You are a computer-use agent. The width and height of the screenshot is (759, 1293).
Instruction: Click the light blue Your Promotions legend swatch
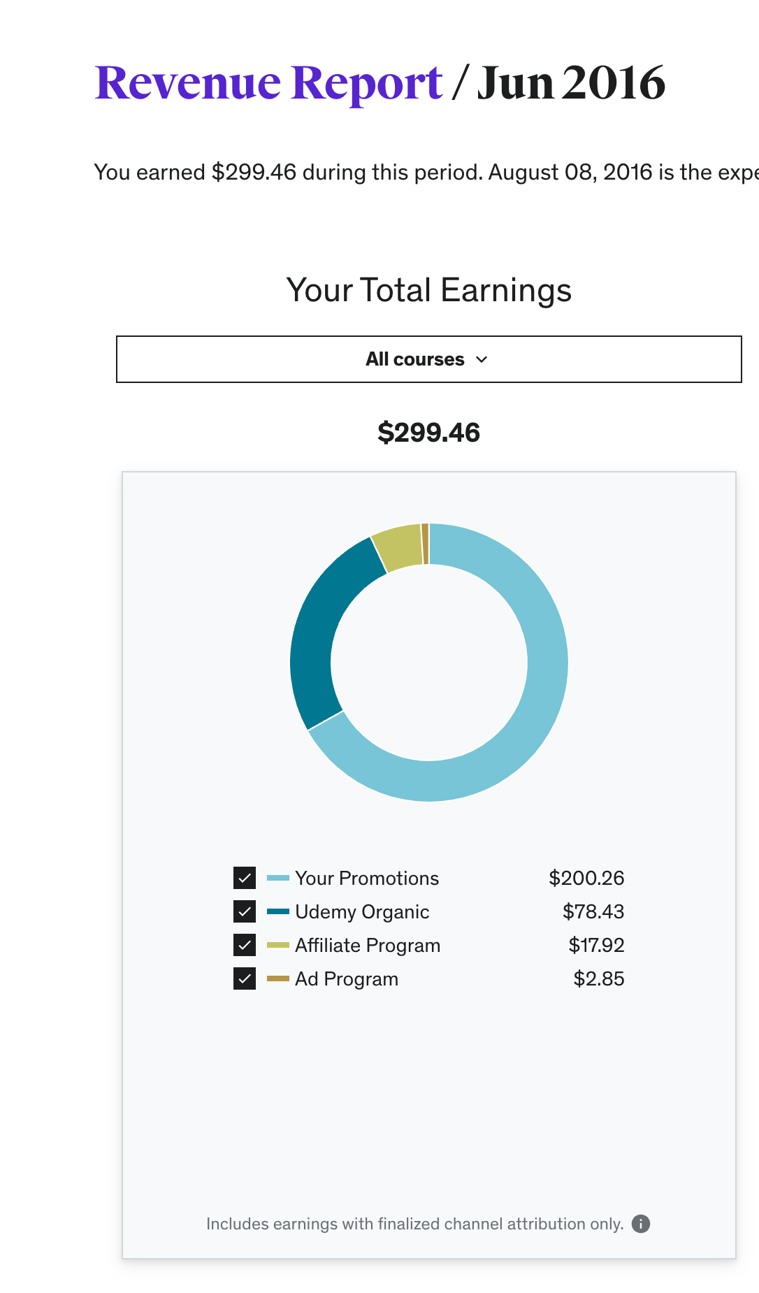(x=278, y=878)
